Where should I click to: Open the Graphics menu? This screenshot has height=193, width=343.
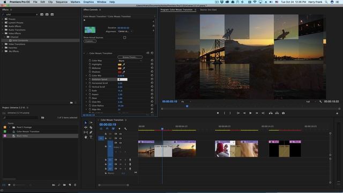88,2
